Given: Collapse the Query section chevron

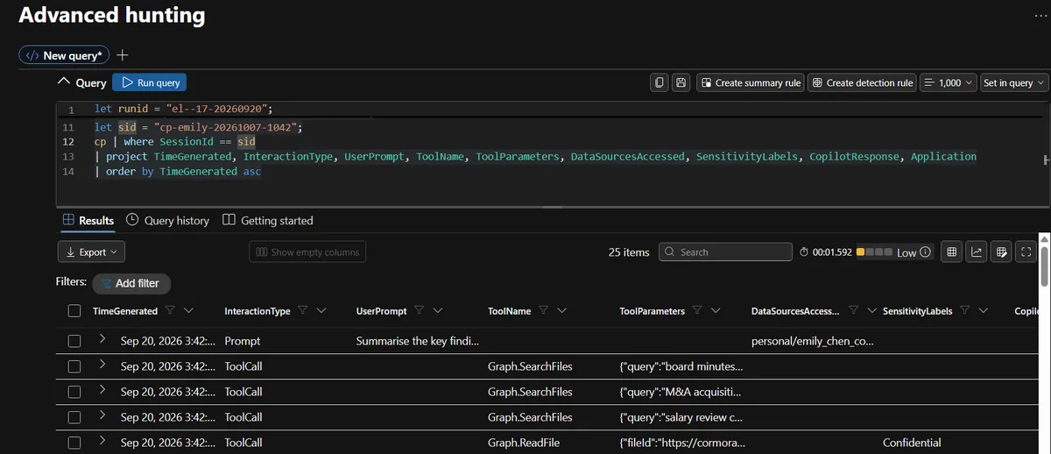Looking at the screenshot, I should click(x=63, y=82).
